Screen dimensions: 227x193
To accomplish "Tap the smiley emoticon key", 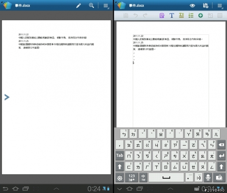I will (x=199, y=178).
